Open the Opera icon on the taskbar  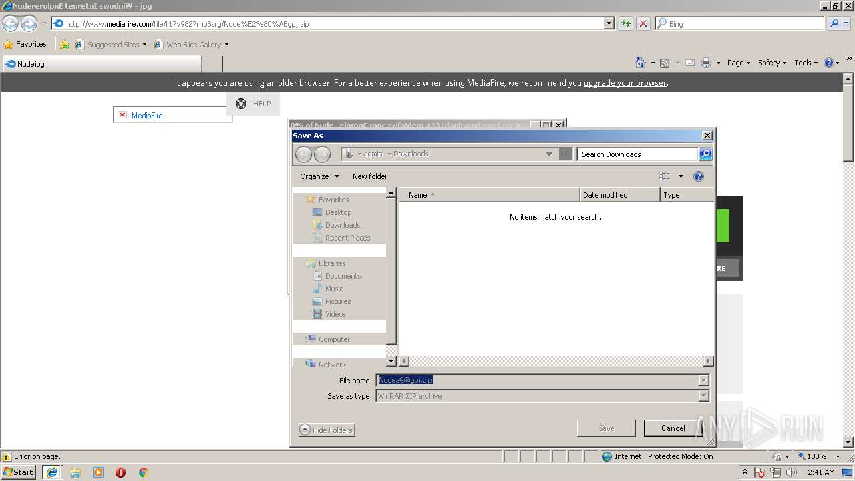click(x=120, y=472)
